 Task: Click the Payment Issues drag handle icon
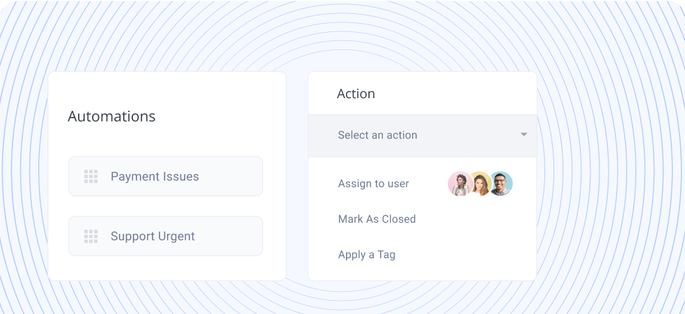click(x=90, y=177)
